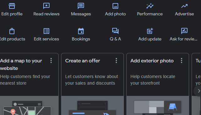Click the "Read reviews" label
The width and height of the screenshot is (201, 115).
pyautogui.click(x=46, y=14)
